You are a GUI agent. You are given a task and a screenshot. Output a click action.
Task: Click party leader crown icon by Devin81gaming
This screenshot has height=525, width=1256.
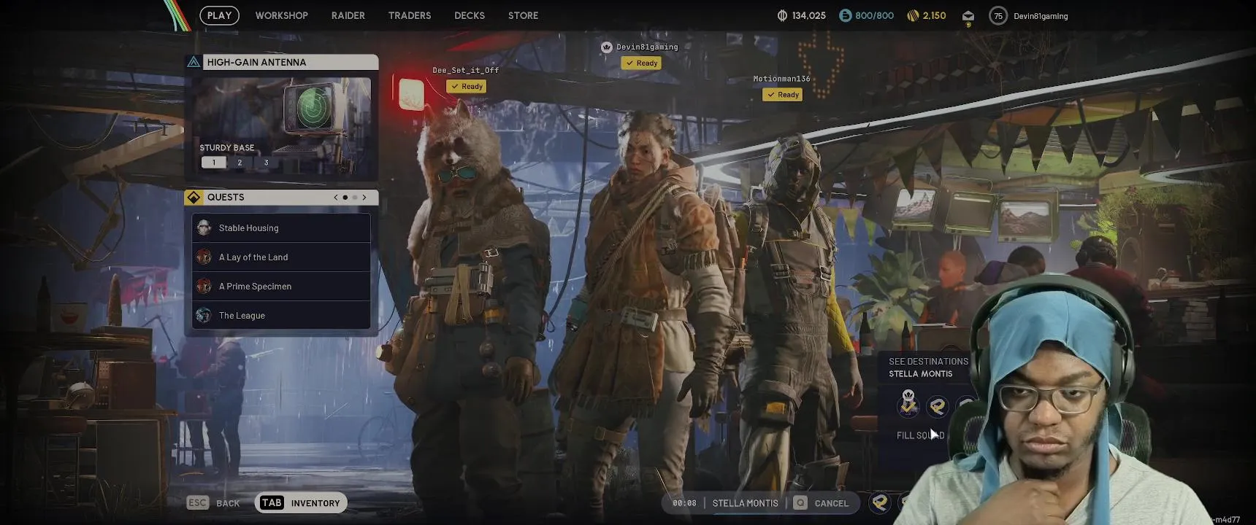click(606, 47)
